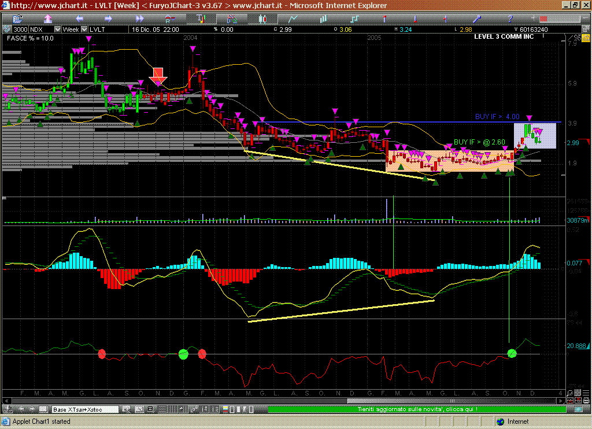592x429 pixels.
Task: Click the Italian flag color icon
Action: pyautogui.click(x=227, y=409)
